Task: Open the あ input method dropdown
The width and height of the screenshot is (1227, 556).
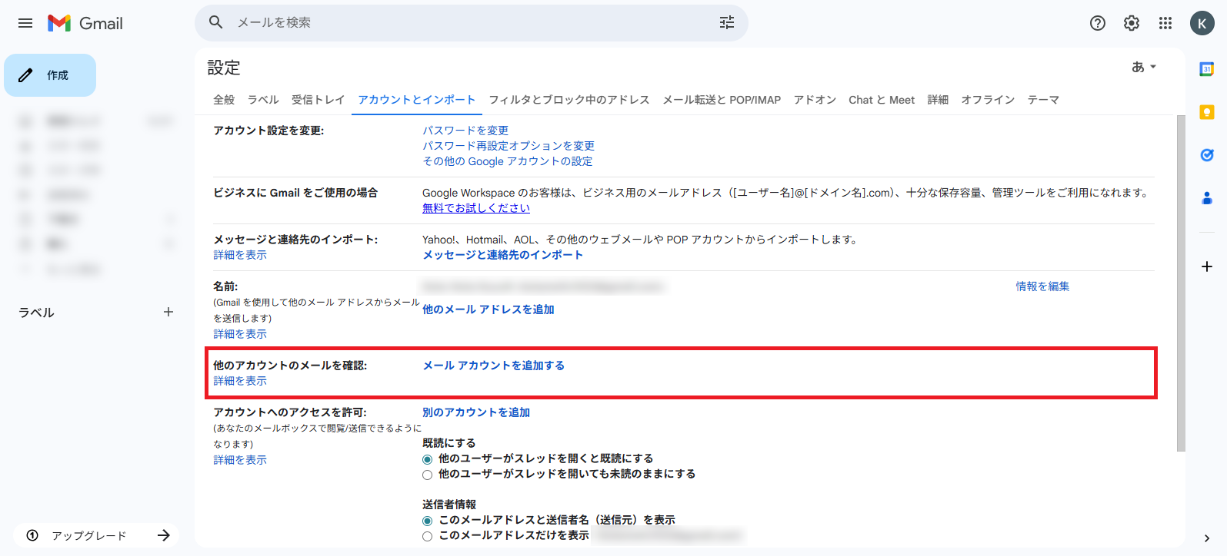Action: pyautogui.click(x=1143, y=68)
